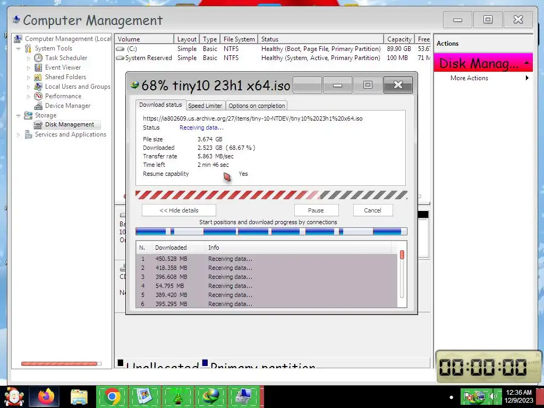Open Shared Folders node
The image size is (544, 408).
click(x=65, y=77)
